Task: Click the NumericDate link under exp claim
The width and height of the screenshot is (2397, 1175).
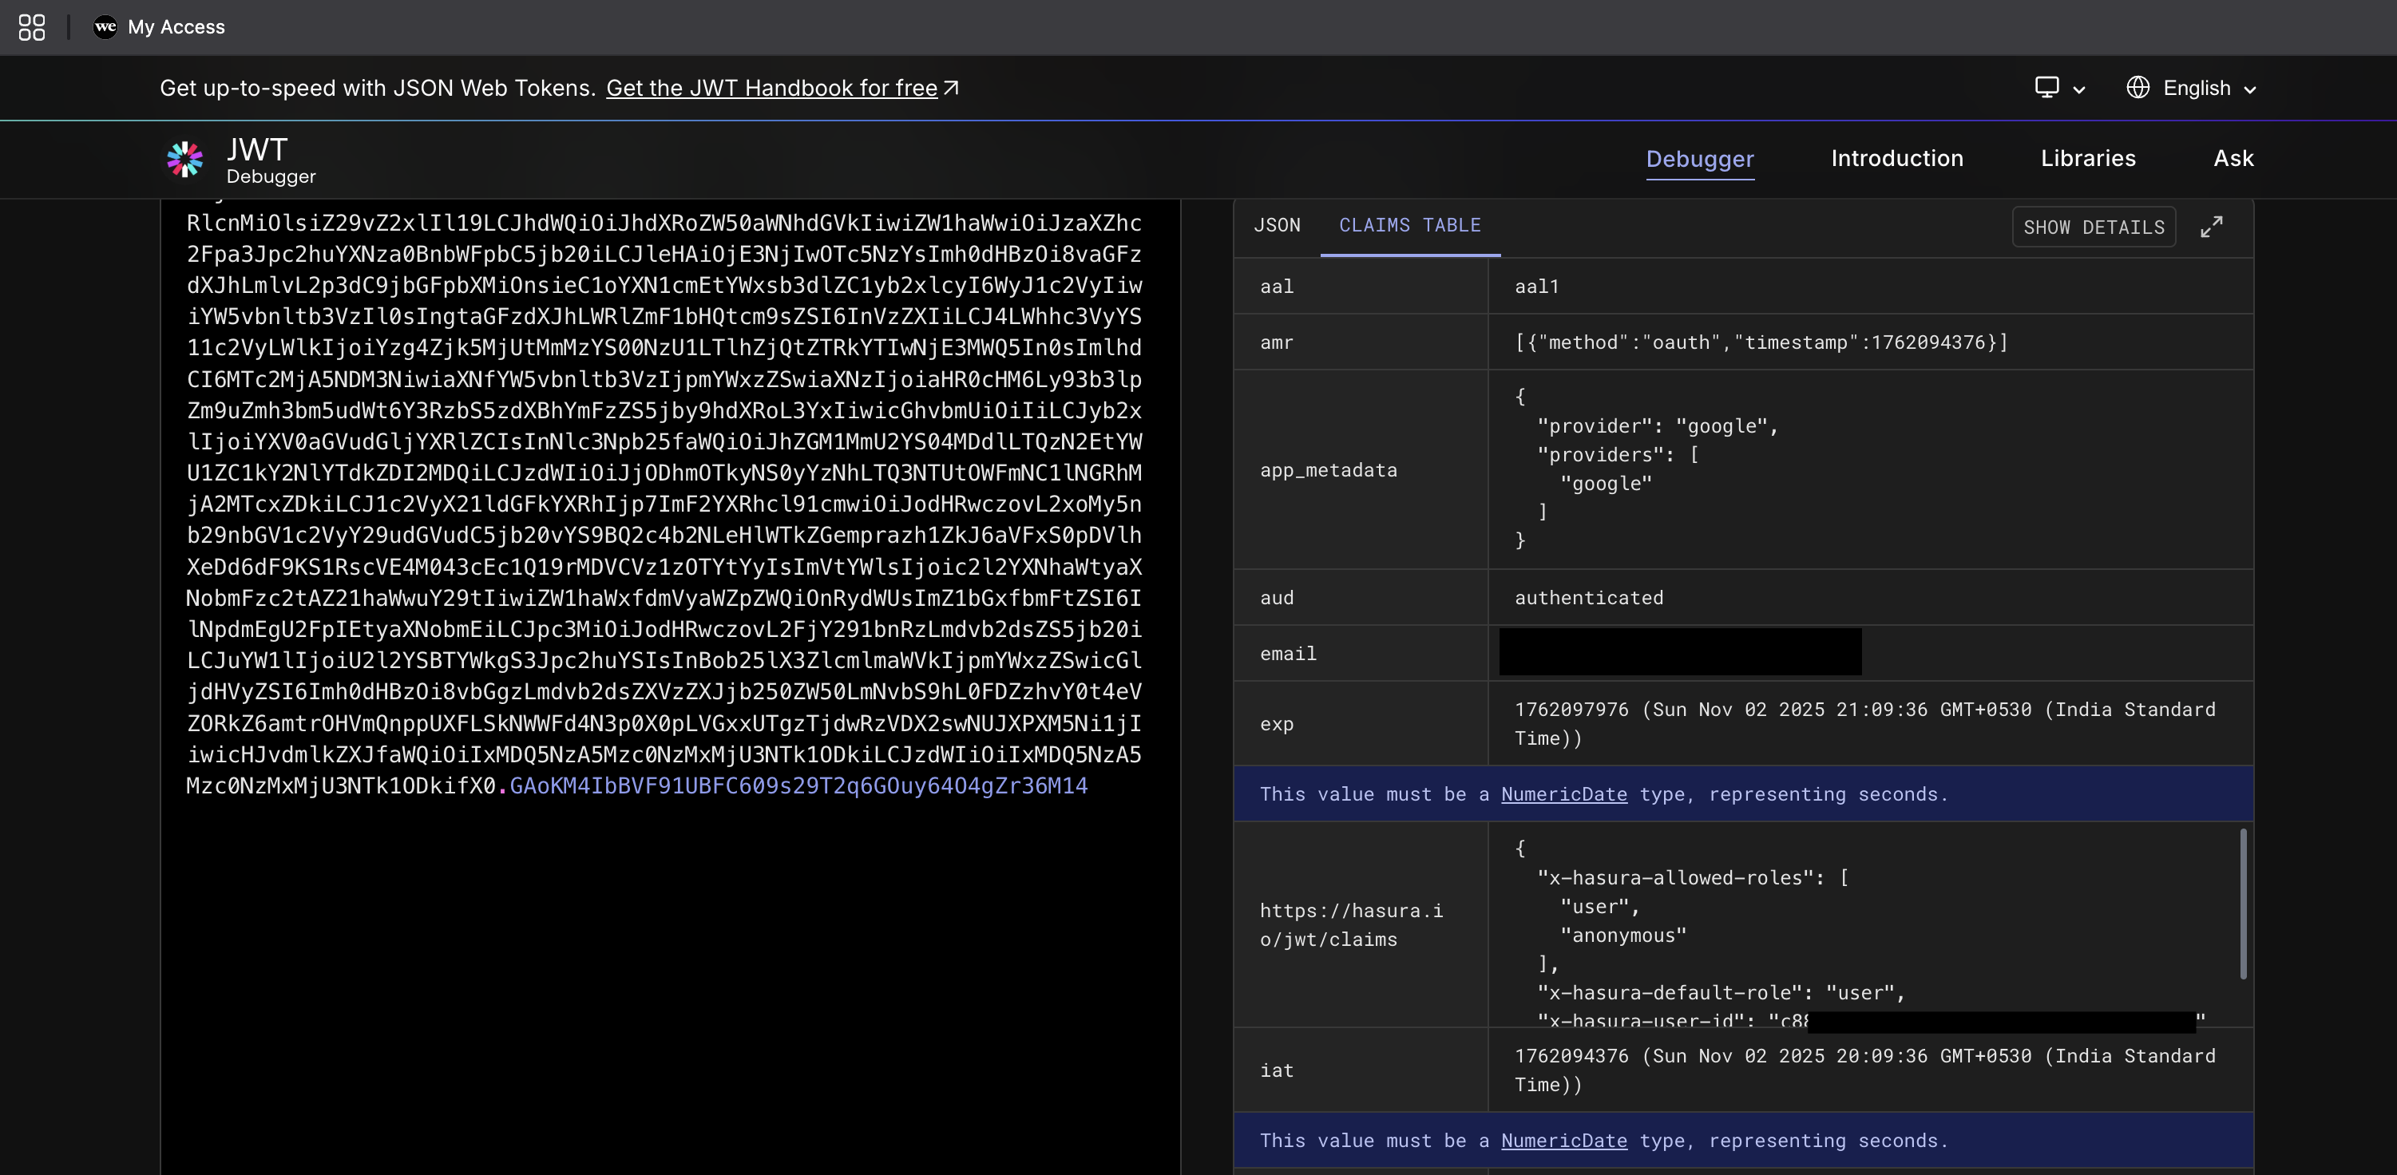Action: pyautogui.click(x=1564, y=793)
